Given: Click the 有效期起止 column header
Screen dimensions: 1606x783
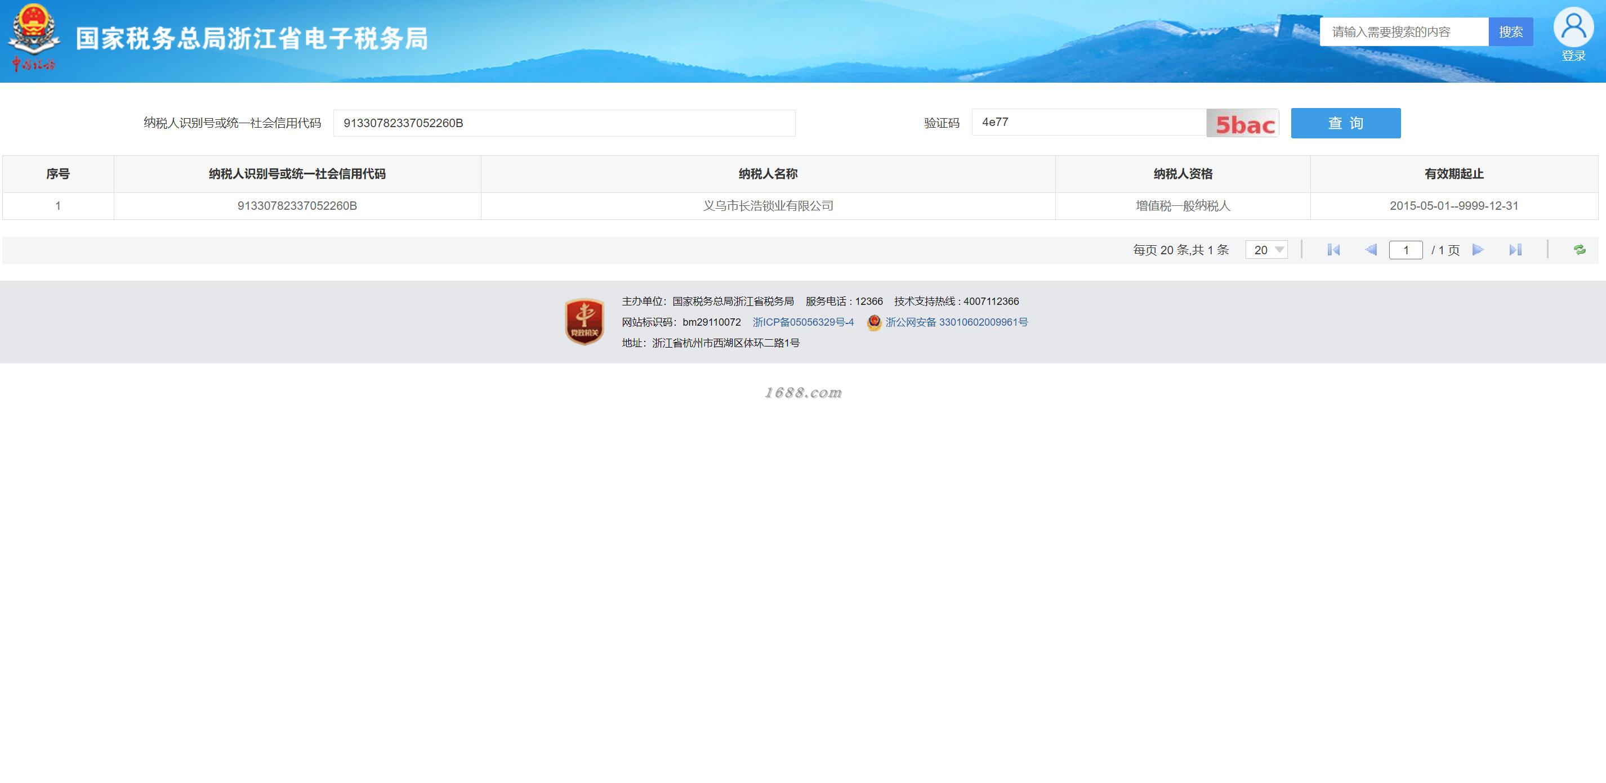Looking at the screenshot, I should coord(1454,174).
